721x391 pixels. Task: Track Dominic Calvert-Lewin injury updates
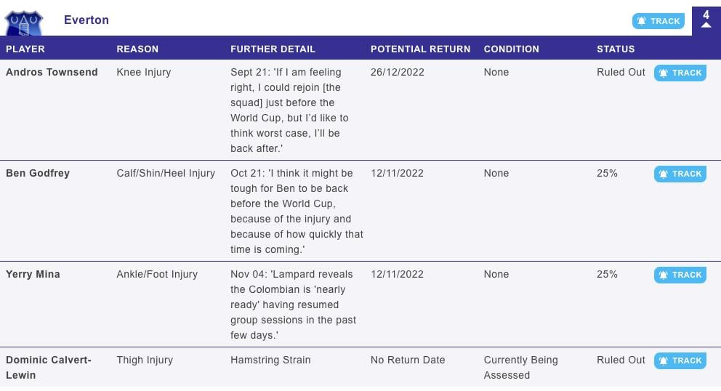(680, 360)
